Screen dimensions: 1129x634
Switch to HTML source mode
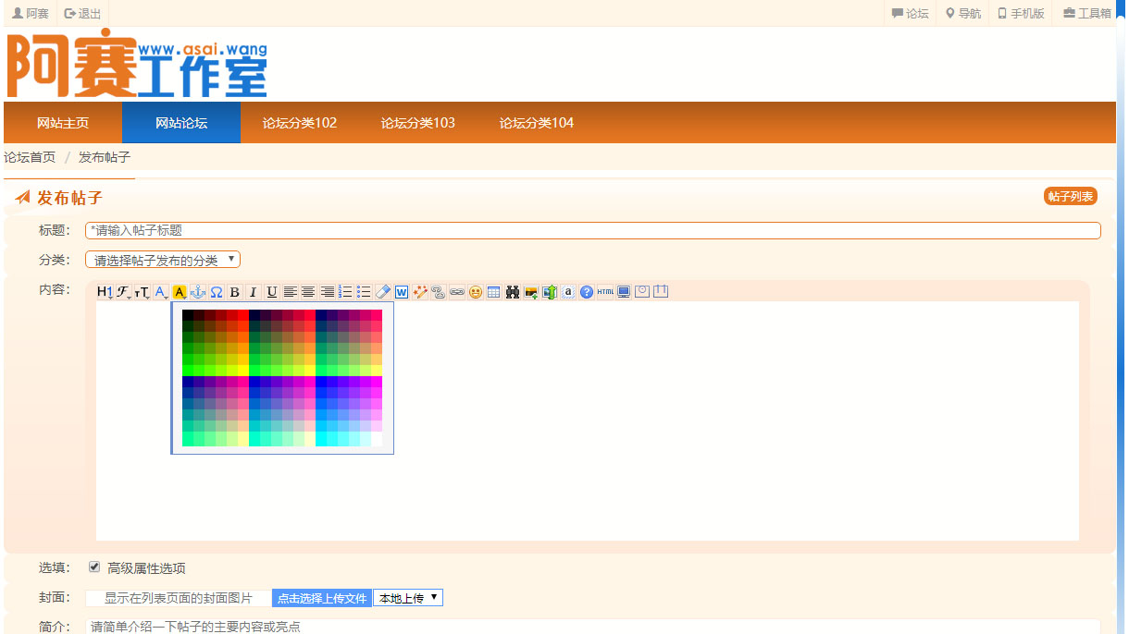(605, 292)
